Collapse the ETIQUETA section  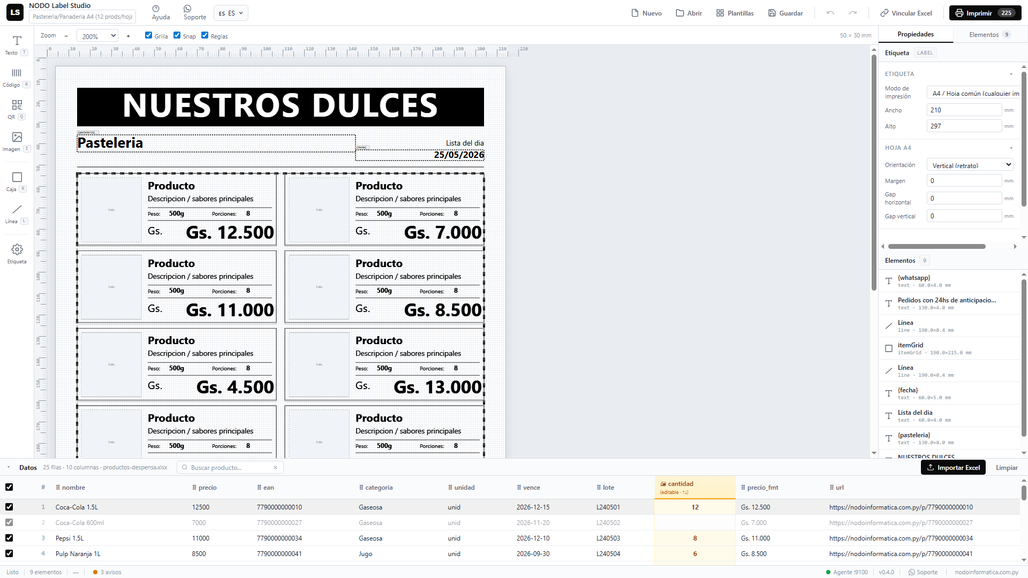(1011, 74)
